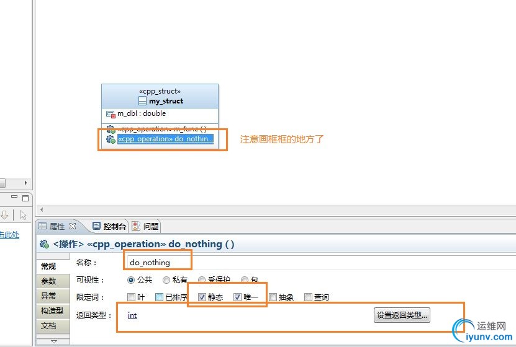
Task: Select 包 visibility radio button
Action: (245, 279)
